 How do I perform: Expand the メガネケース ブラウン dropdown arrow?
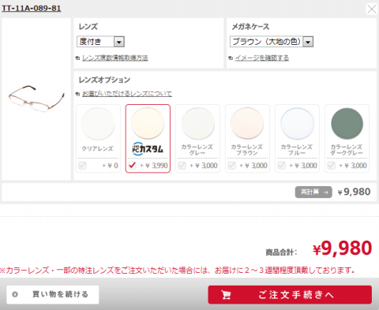tap(308, 42)
